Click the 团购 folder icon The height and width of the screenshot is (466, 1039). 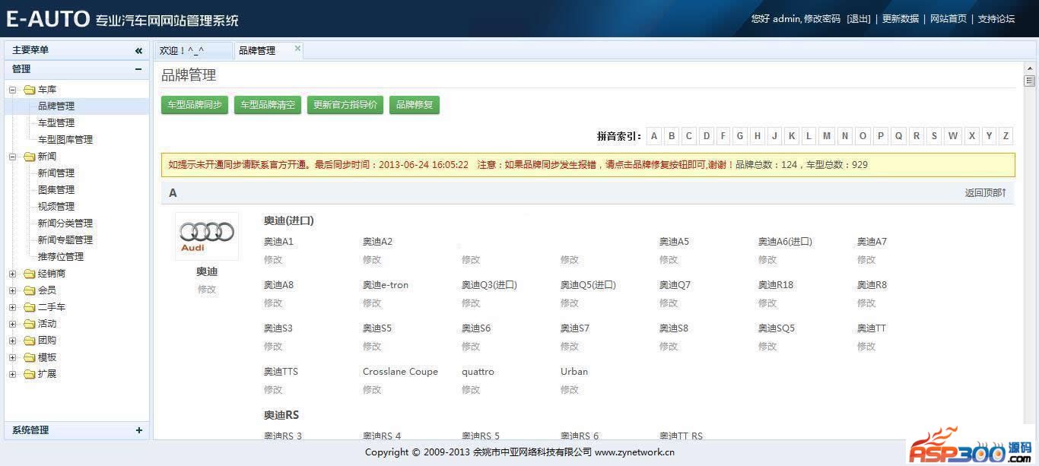tap(30, 341)
